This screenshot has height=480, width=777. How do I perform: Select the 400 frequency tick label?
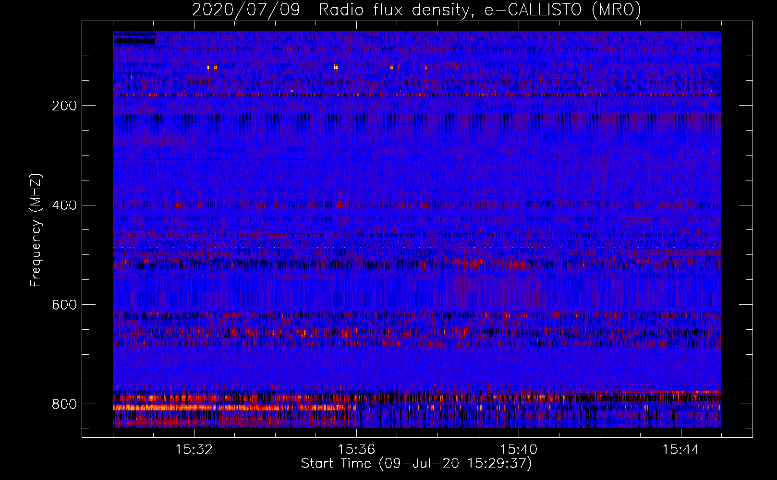coord(64,205)
